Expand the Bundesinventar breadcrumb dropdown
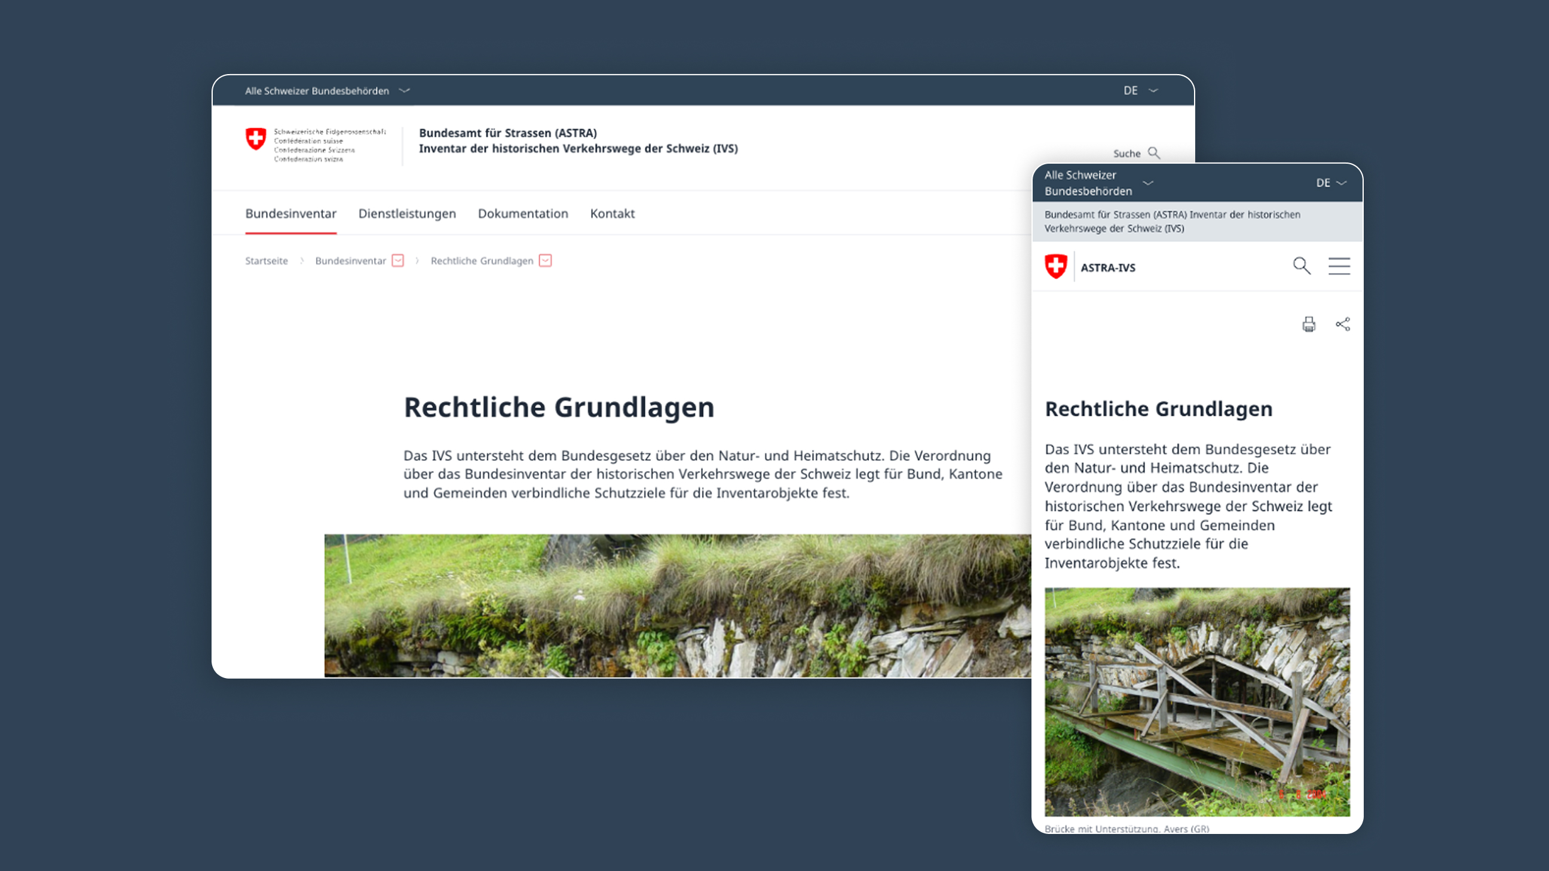1549x871 pixels. point(397,260)
